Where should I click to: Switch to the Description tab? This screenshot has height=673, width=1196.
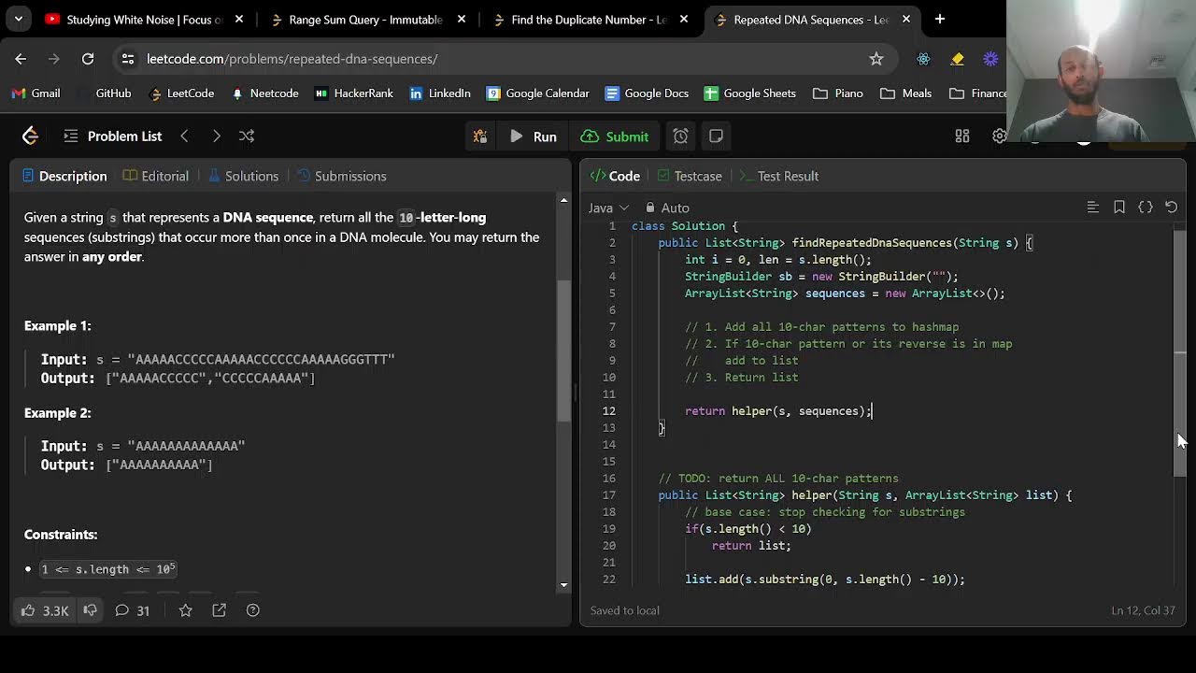[64, 176]
